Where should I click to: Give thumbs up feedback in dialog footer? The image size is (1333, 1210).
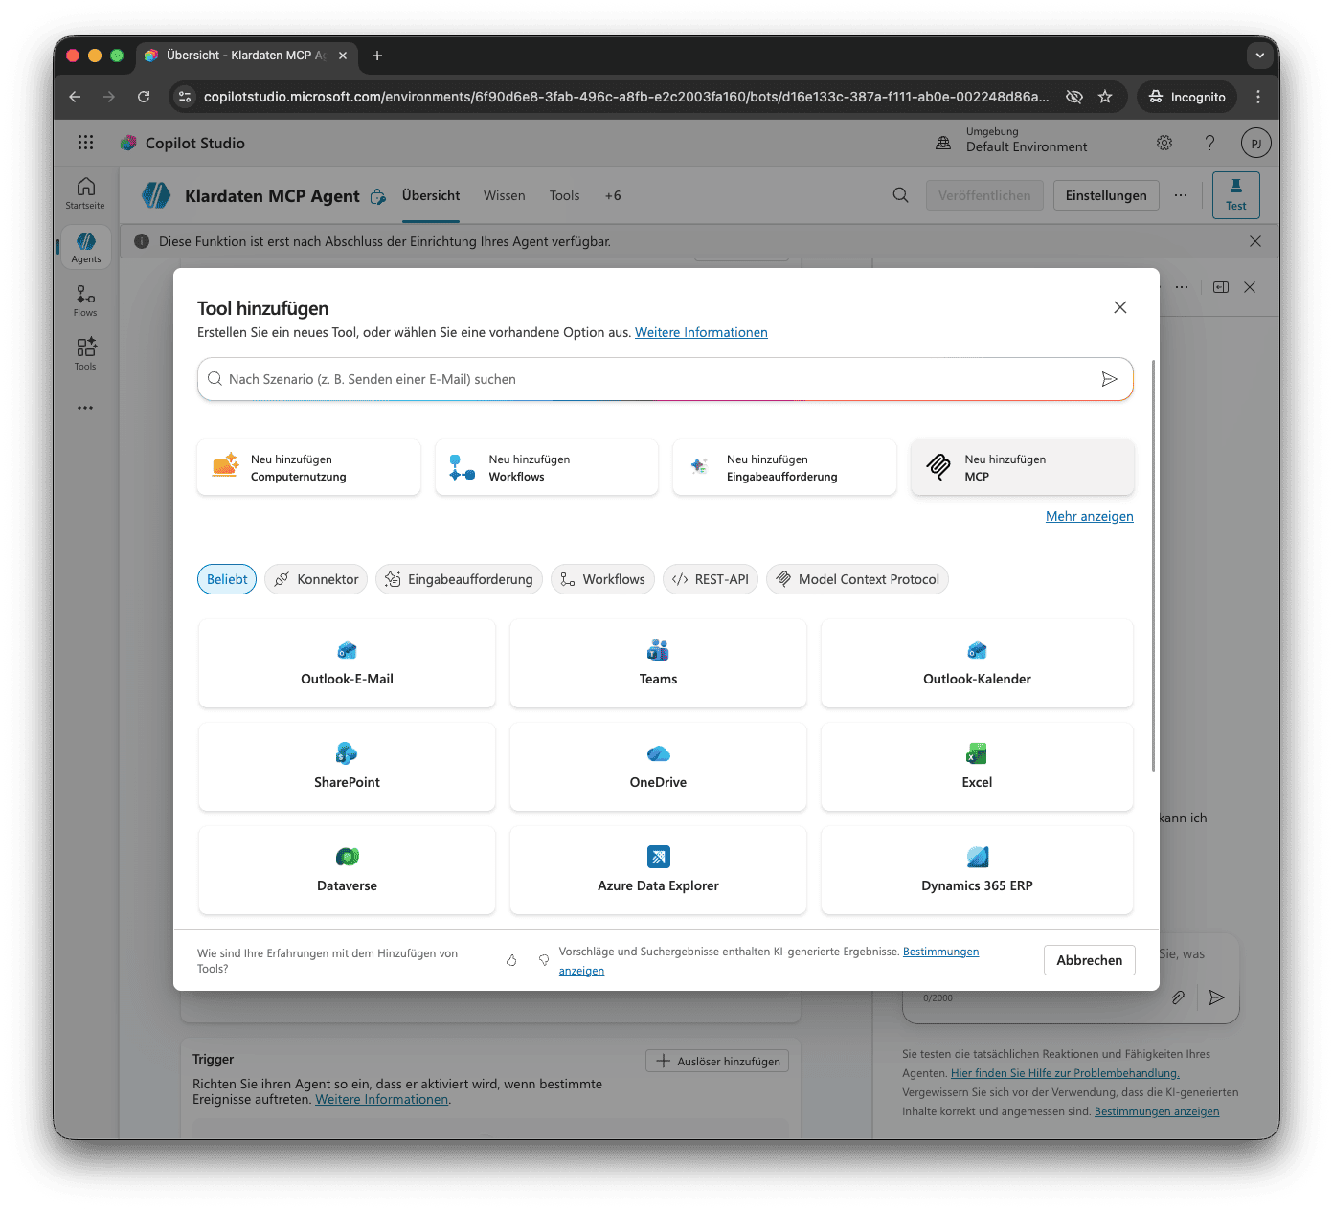tap(511, 960)
